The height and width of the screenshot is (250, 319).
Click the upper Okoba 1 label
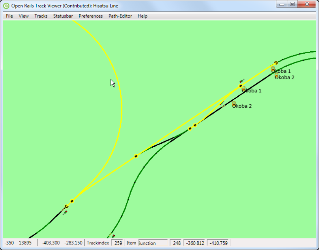(281, 71)
